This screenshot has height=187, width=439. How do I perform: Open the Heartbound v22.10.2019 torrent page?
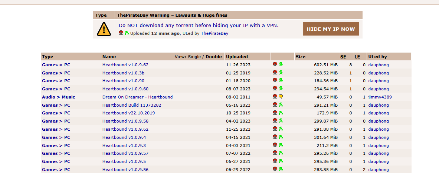(128, 113)
